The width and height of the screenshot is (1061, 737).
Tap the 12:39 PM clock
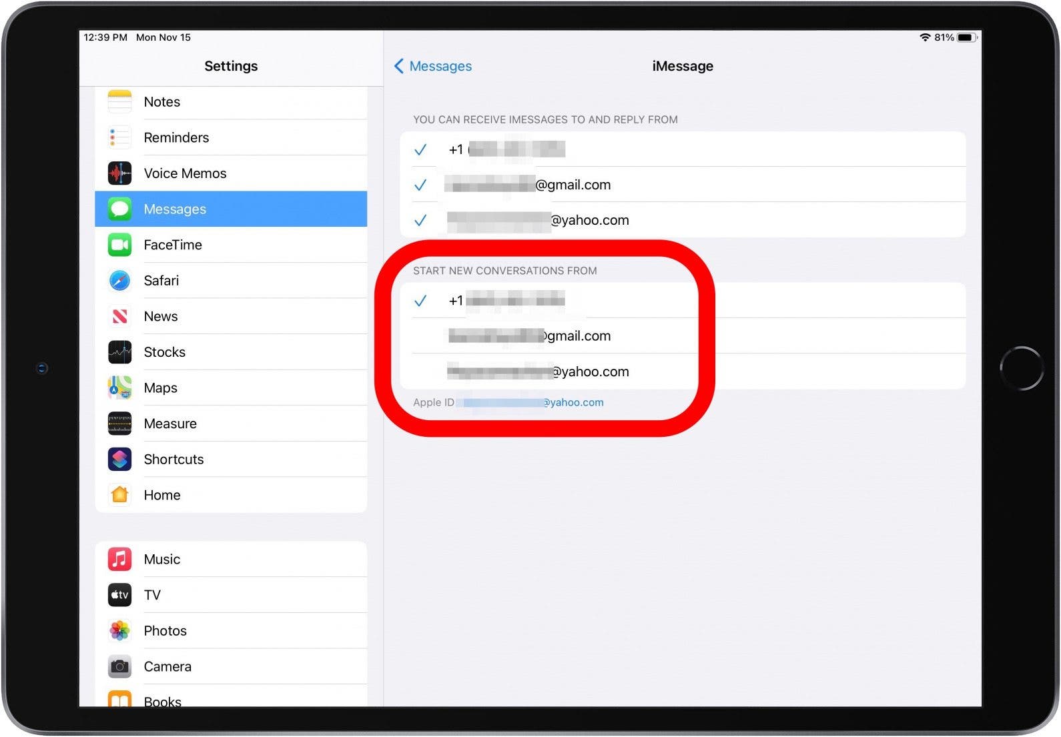[105, 37]
